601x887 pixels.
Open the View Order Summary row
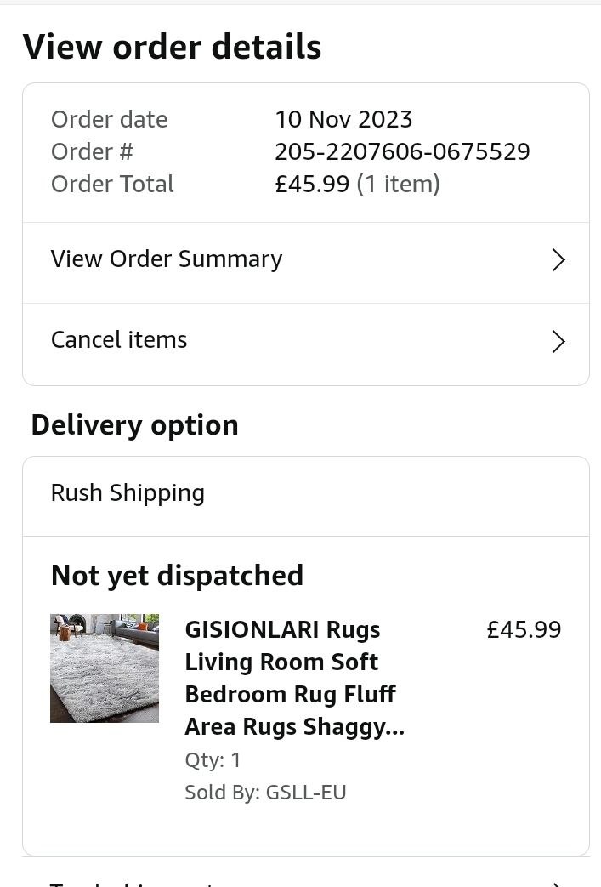[x=167, y=259]
